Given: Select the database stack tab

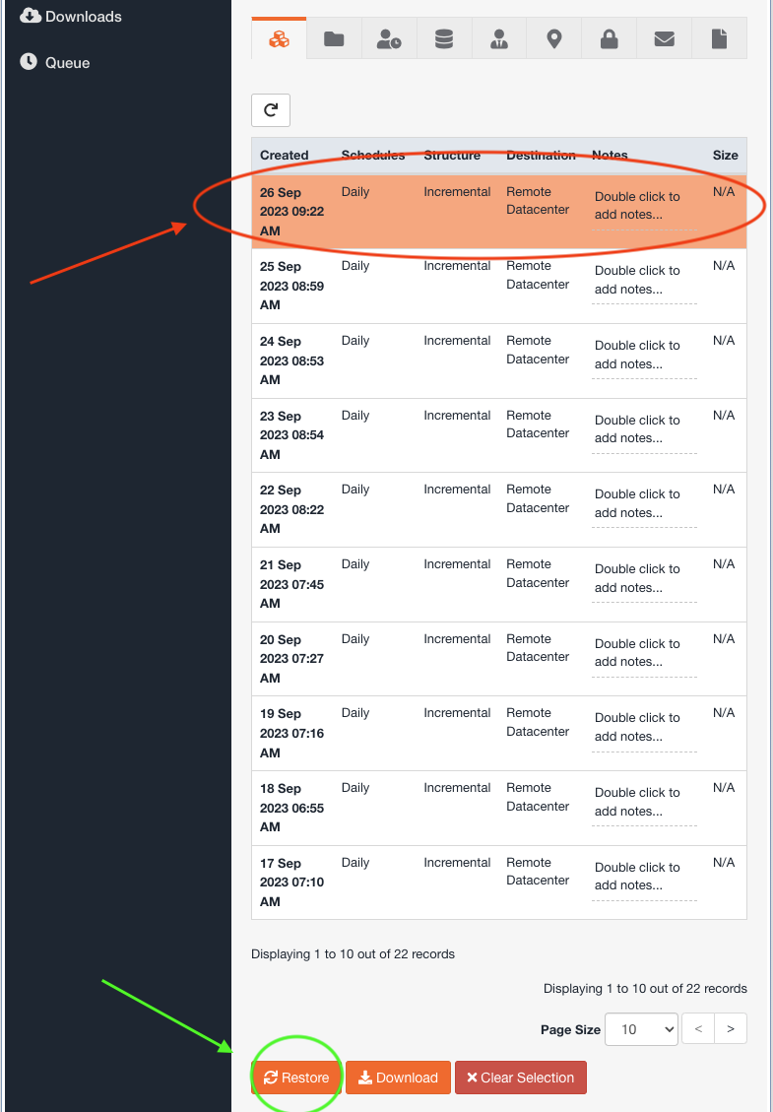Looking at the screenshot, I should click(444, 38).
